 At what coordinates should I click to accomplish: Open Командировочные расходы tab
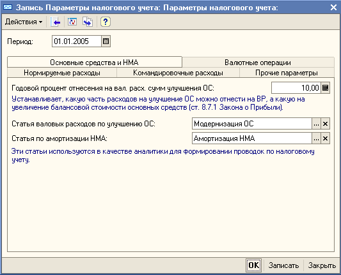click(178, 73)
